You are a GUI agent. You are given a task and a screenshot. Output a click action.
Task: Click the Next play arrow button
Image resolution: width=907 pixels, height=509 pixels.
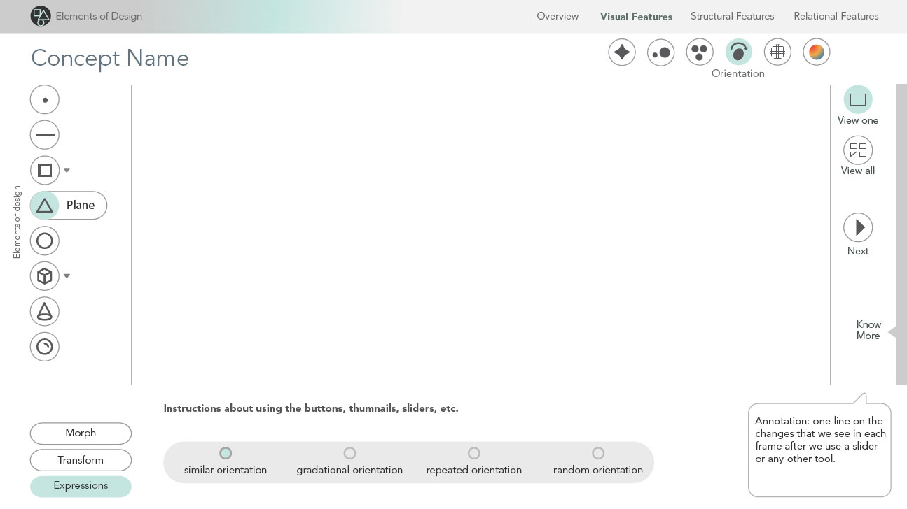[857, 228]
